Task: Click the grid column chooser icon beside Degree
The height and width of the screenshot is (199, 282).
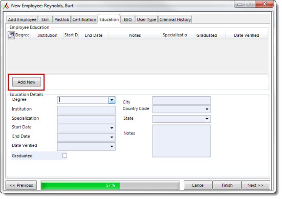Action: [x=11, y=35]
